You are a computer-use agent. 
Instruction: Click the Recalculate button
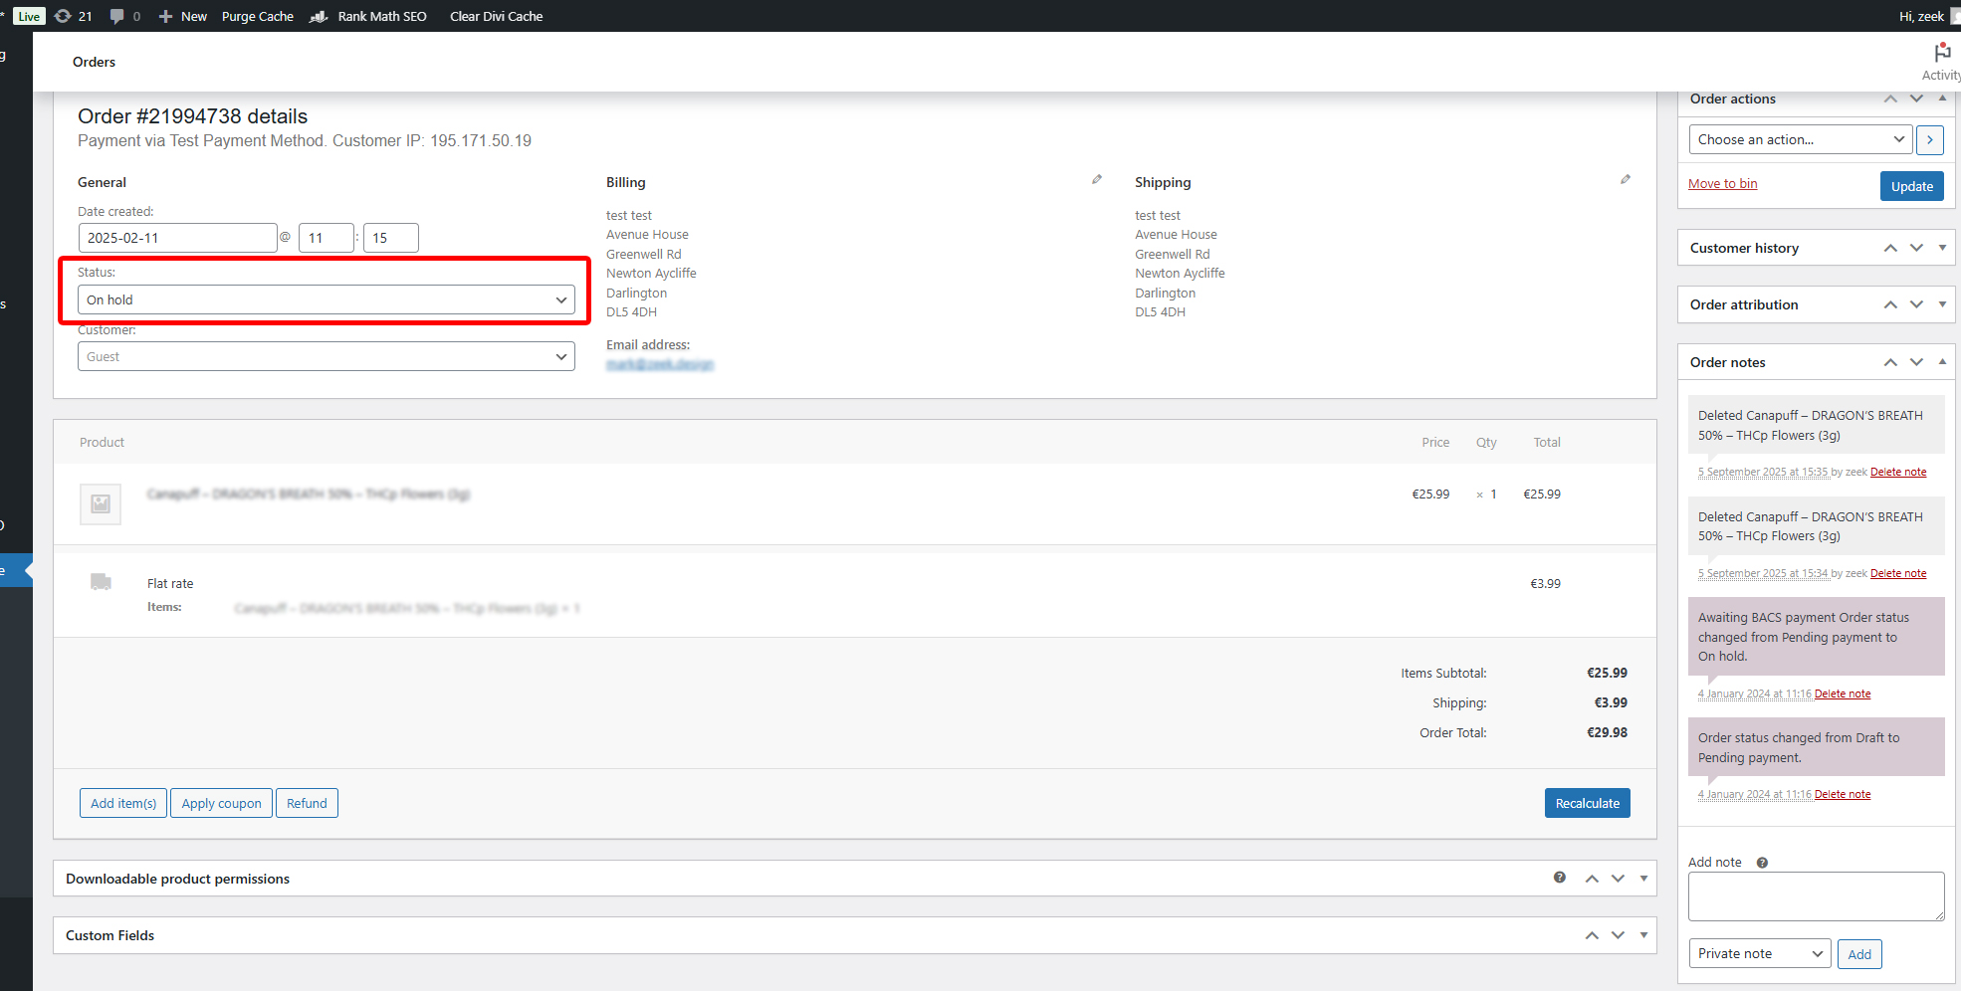[x=1587, y=803]
